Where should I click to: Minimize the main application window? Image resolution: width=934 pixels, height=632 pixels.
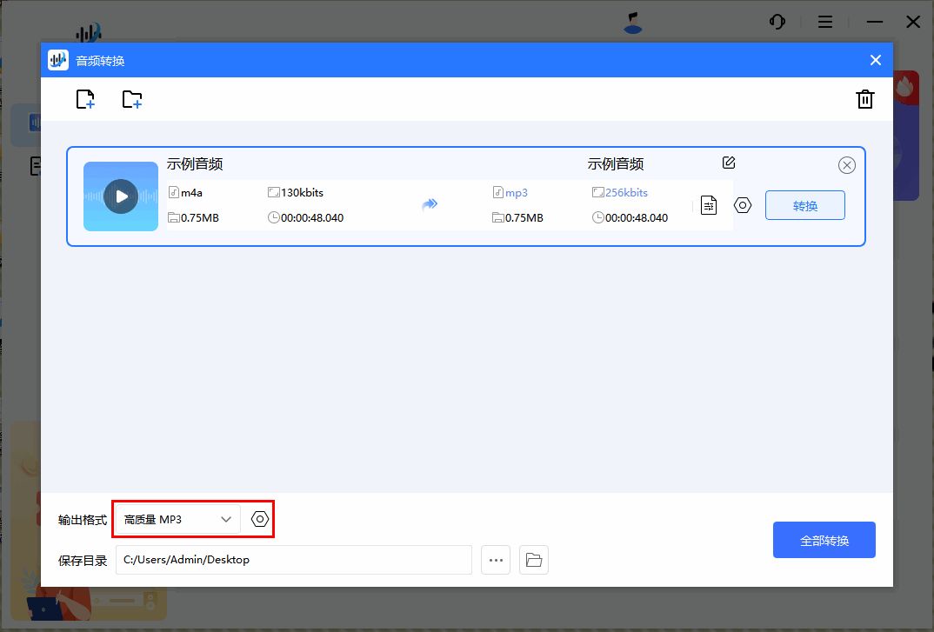point(875,22)
